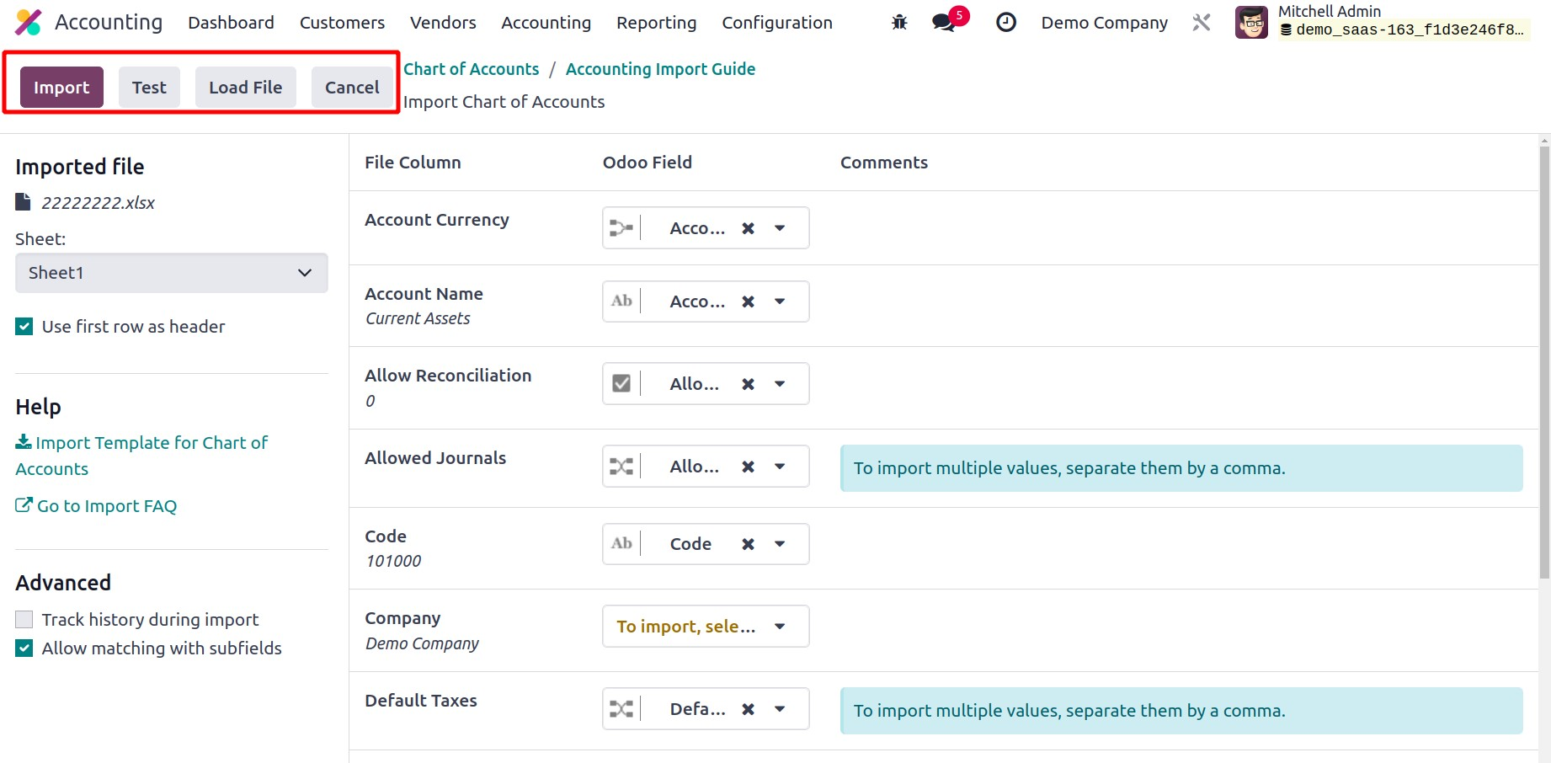1551x763 pixels.
Task: Clear the Account Currency field mapping
Action: (x=748, y=228)
